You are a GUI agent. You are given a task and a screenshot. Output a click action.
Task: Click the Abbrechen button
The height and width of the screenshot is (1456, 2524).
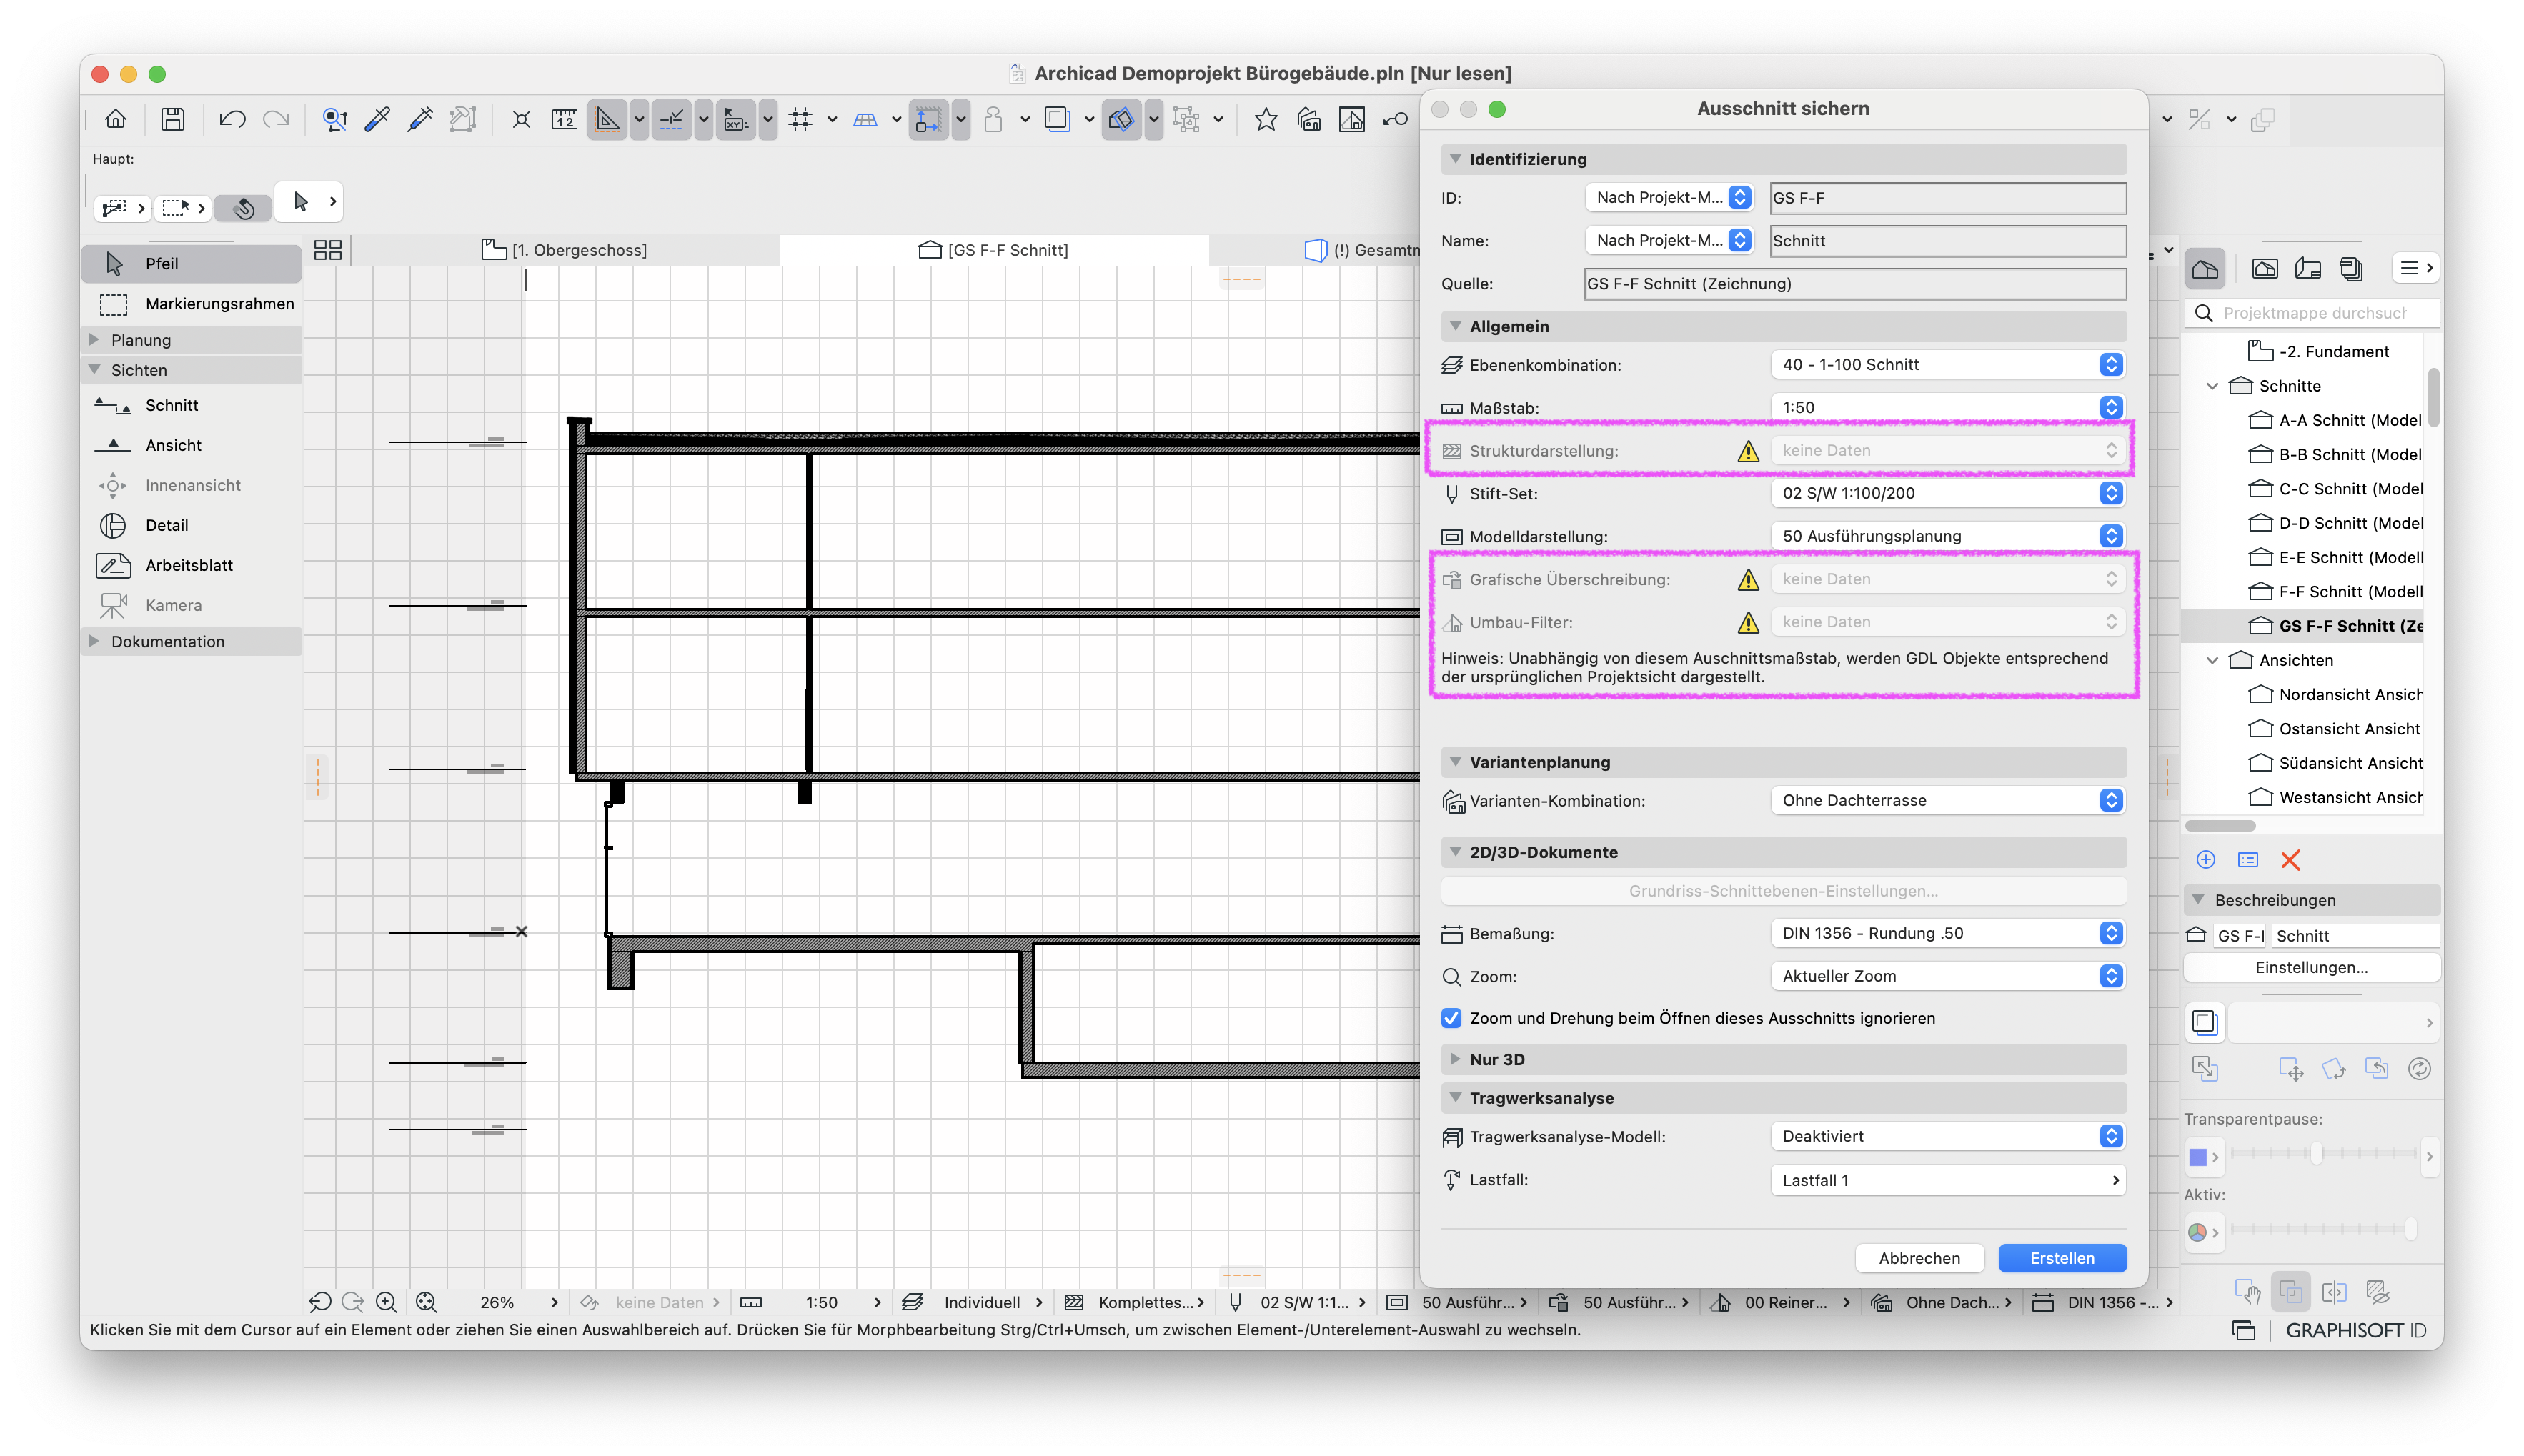pyautogui.click(x=1919, y=1258)
